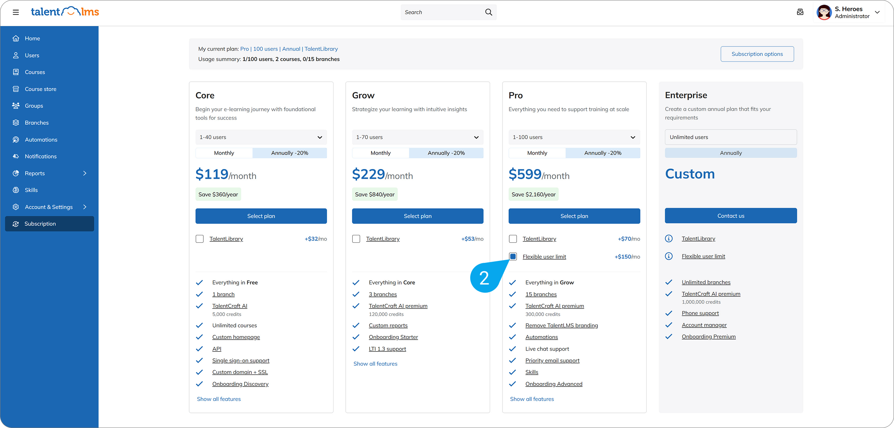
Task: Click the Subscription options button
Action: click(757, 54)
